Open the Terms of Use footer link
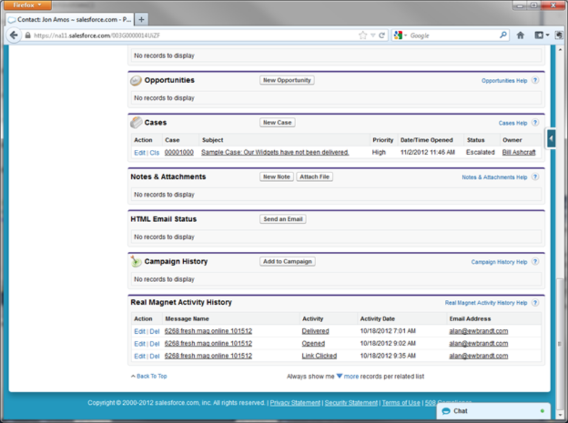The height and width of the screenshot is (423, 568). [x=401, y=403]
